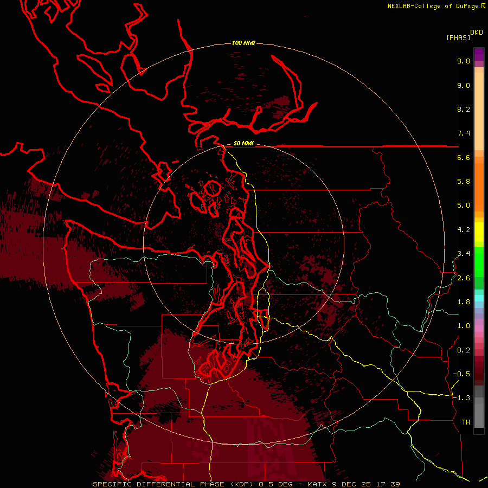The width and height of the screenshot is (488, 488).
Task: Click the yellow band of the color bar
Action: coord(479,232)
